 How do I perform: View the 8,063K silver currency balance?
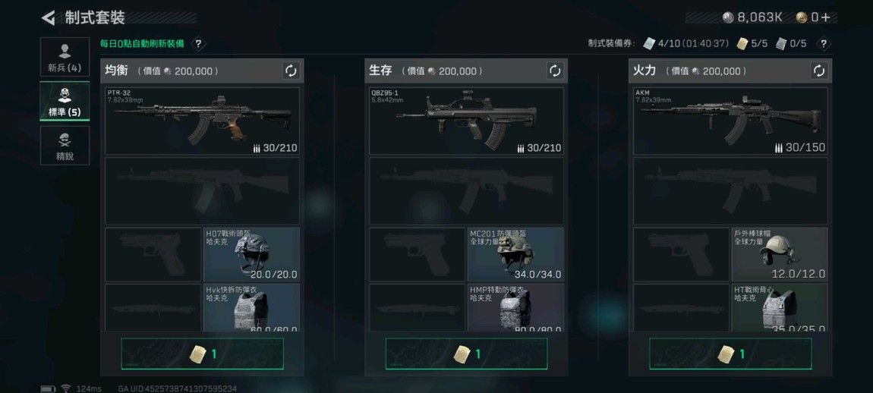(x=752, y=17)
